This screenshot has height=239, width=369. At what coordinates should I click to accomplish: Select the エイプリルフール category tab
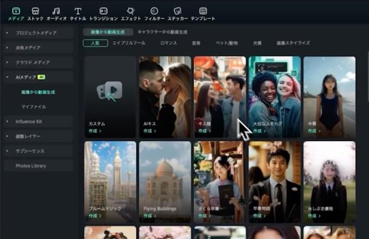(129, 43)
